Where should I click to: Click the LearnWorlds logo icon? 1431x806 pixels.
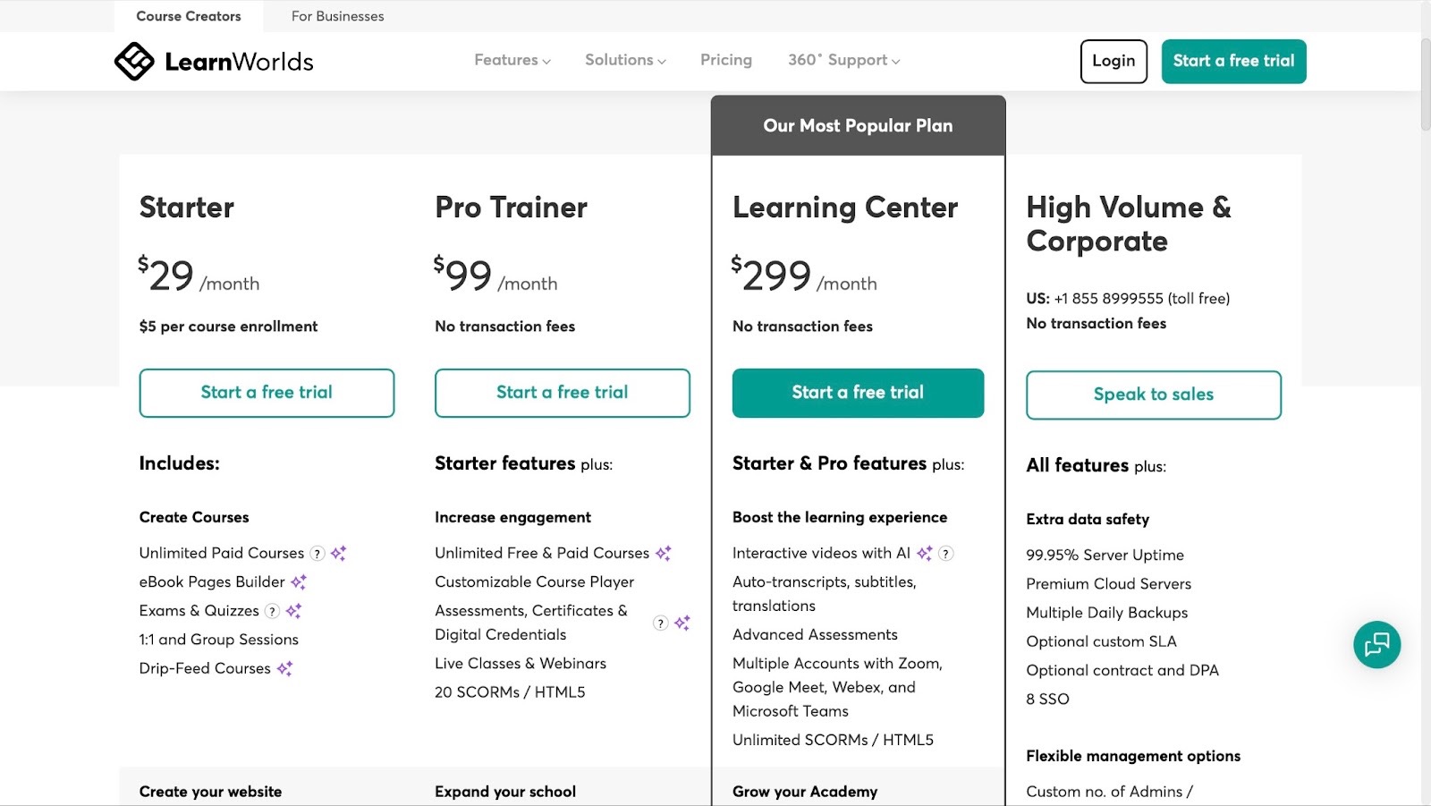point(134,61)
